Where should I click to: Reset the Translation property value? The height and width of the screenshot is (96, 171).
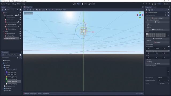(x=169, y=46)
